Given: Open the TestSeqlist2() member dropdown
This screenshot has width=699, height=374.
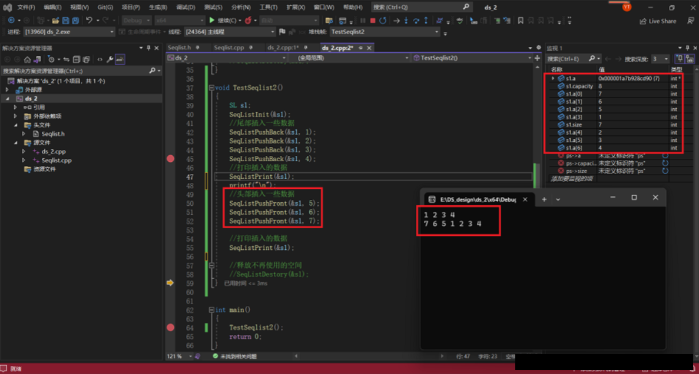Looking at the screenshot, I should point(472,58).
